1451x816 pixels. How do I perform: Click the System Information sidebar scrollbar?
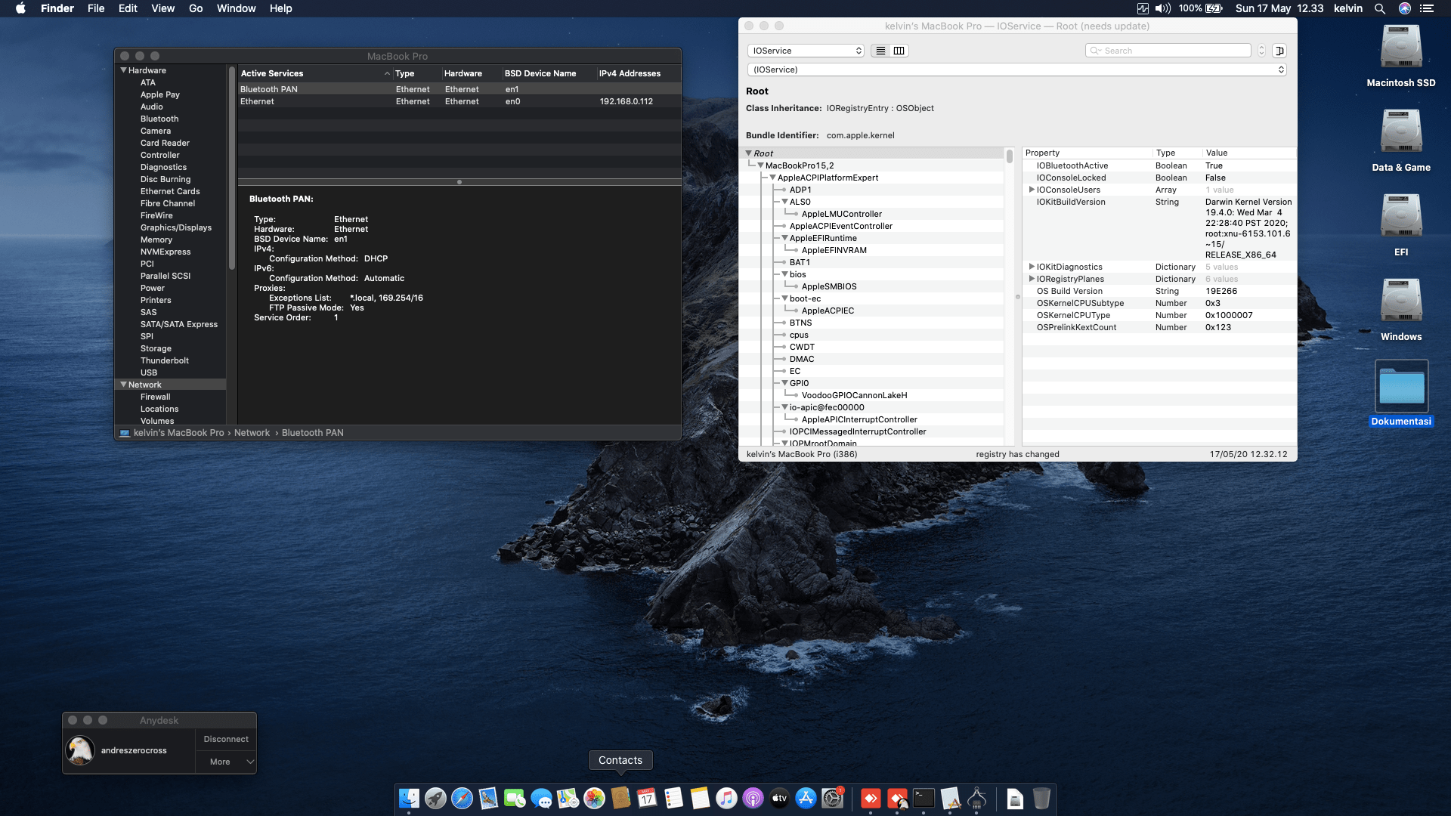coord(232,168)
